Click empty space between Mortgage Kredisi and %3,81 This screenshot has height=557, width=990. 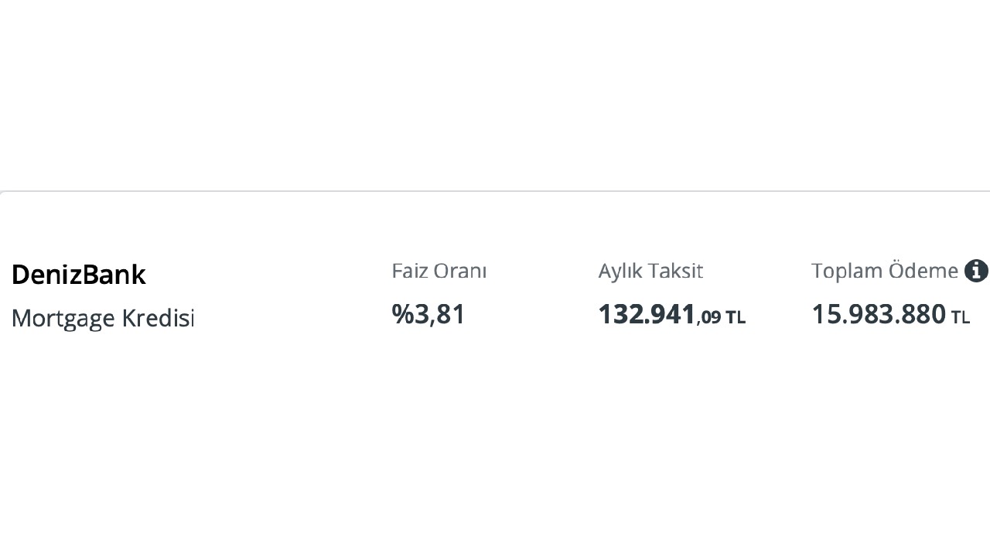pyautogui.click(x=294, y=317)
